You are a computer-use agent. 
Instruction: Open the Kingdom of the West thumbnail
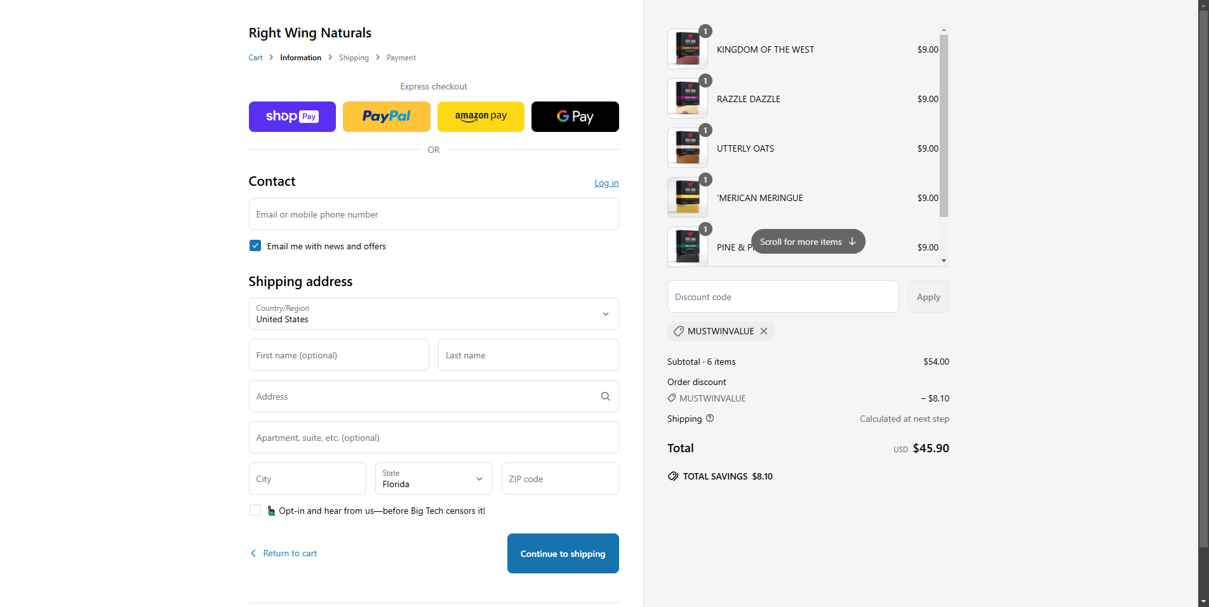coord(688,49)
